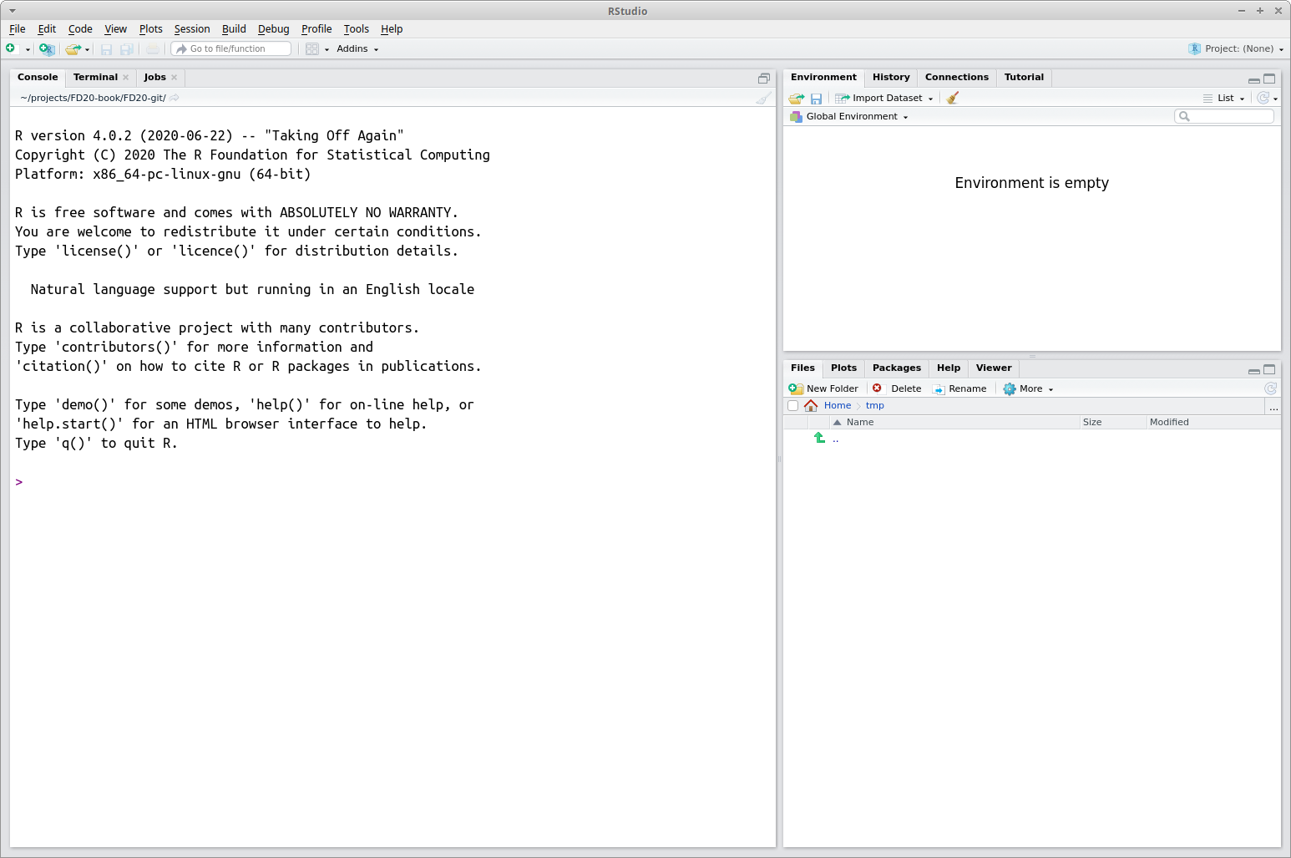Switch to the History tab
The height and width of the screenshot is (858, 1291).
[891, 77]
